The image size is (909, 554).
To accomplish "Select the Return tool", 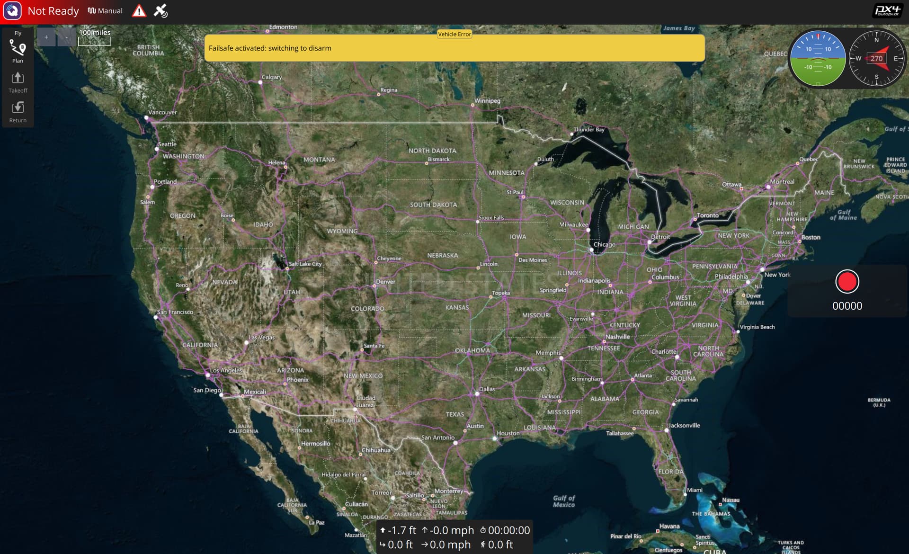I will (18, 112).
